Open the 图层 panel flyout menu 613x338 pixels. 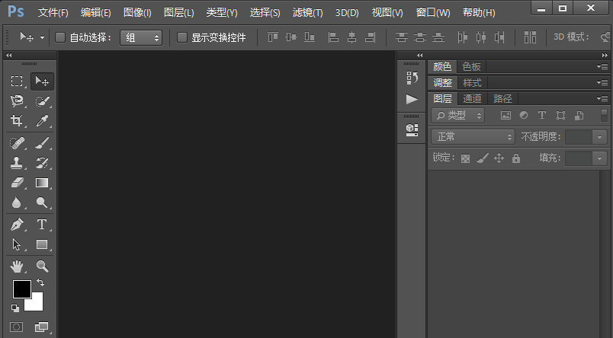click(x=602, y=98)
